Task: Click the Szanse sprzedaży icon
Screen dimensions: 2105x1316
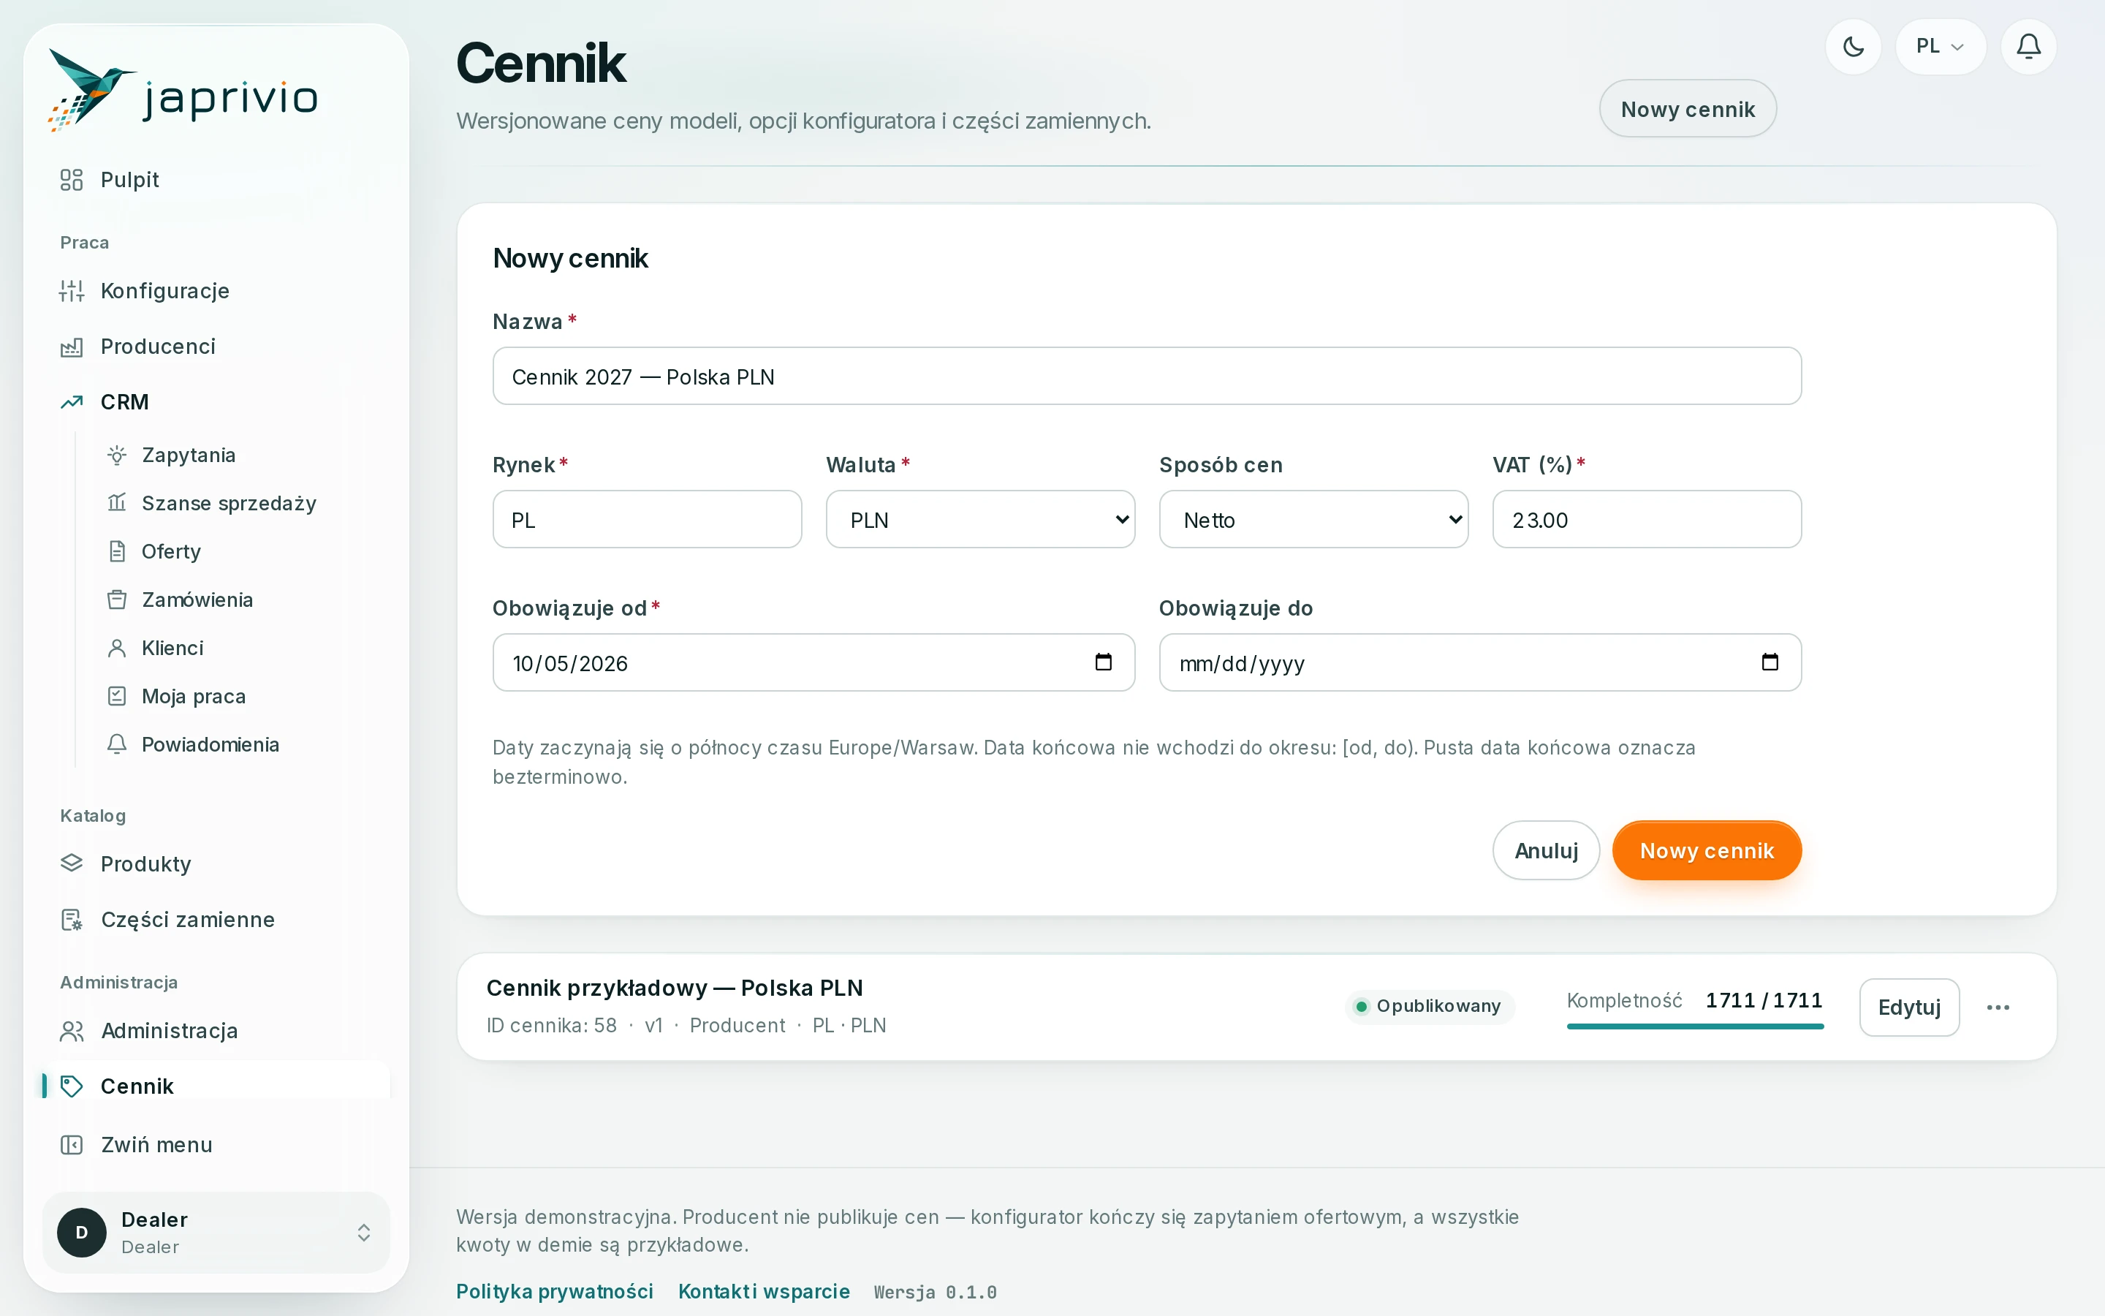Action: coord(118,503)
